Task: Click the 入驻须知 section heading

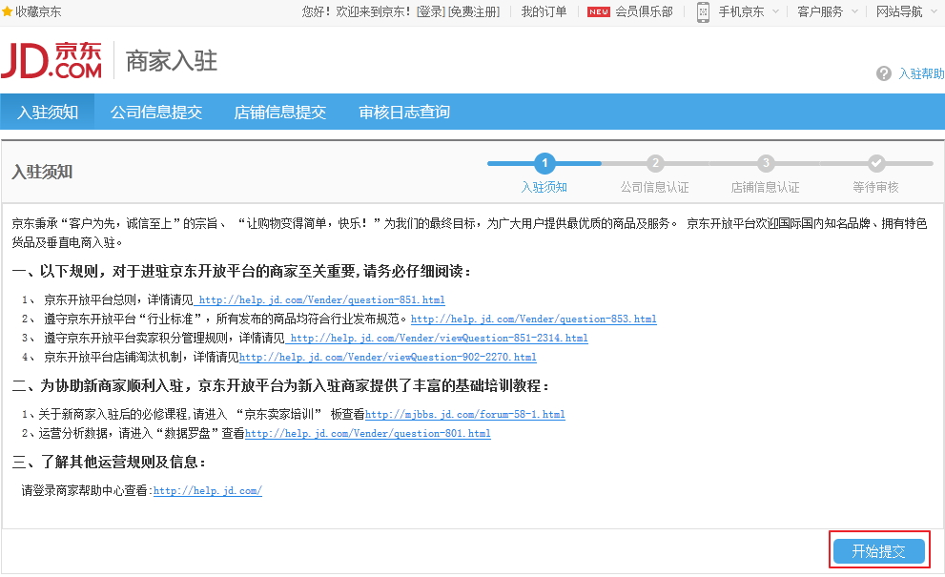Action: tap(42, 172)
